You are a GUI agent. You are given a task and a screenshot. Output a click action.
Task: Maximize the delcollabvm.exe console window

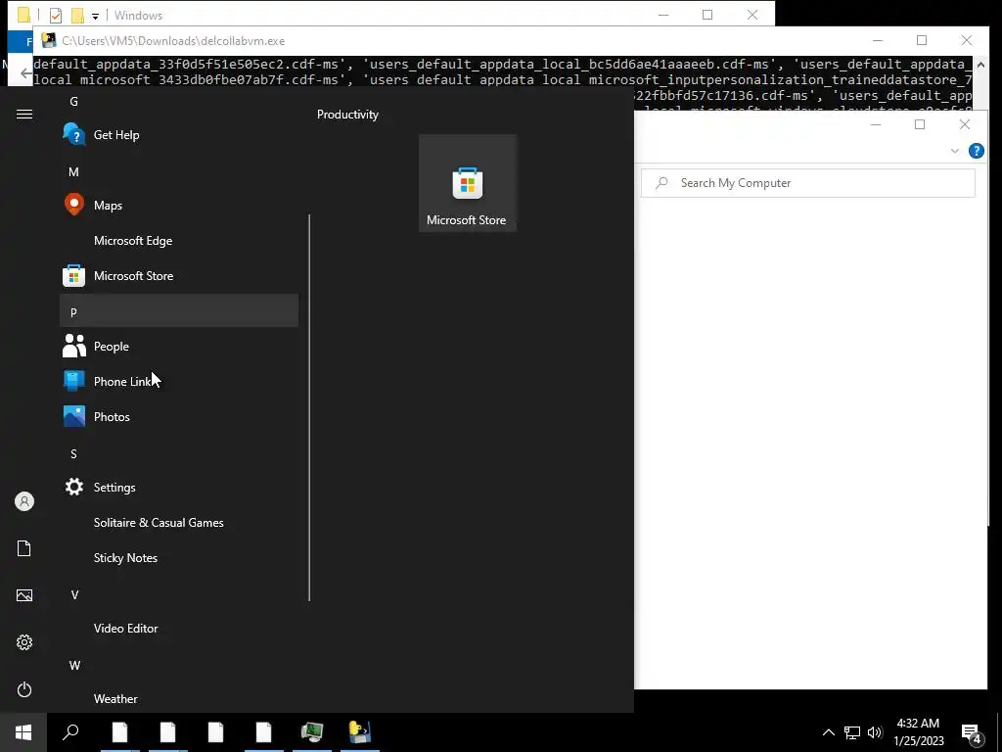[922, 40]
